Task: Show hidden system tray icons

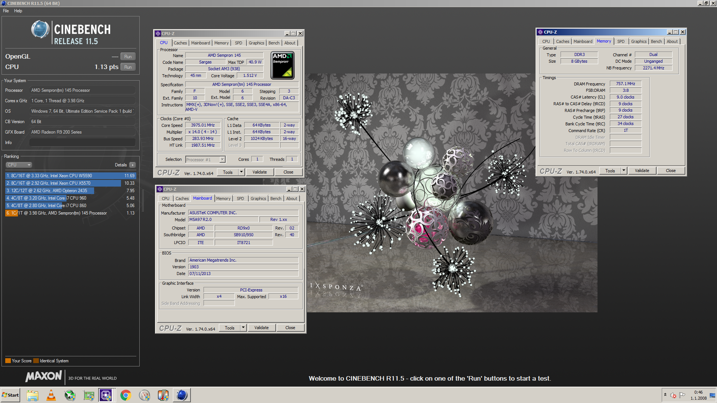Action: tap(665, 395)
